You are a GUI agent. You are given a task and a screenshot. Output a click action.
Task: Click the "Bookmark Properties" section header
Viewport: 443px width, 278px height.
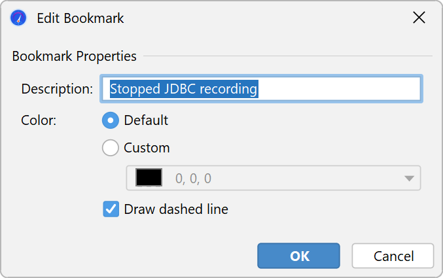tap(74, 56)
